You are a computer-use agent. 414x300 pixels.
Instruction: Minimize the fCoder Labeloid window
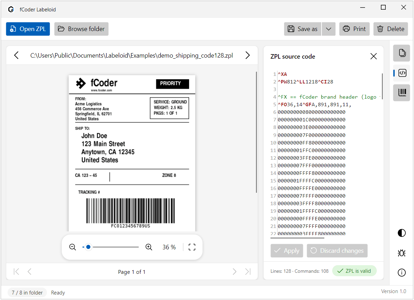(x=362, y=8)
